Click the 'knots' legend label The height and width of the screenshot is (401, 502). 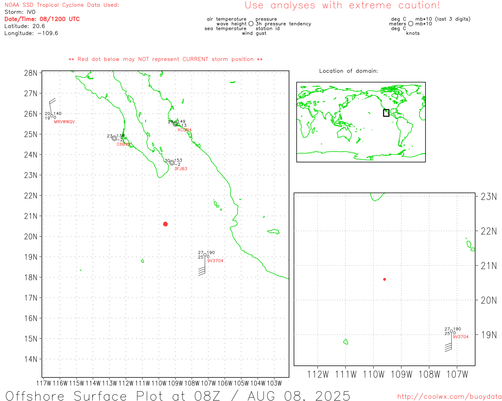(413, 33)
